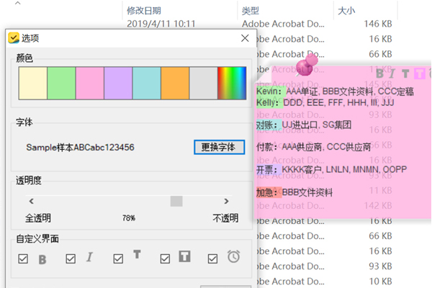Screen dimensions: 432x288
Task: Click the Sample样本ABCabc123456 font preview
Action: click(x=80, y=148)
